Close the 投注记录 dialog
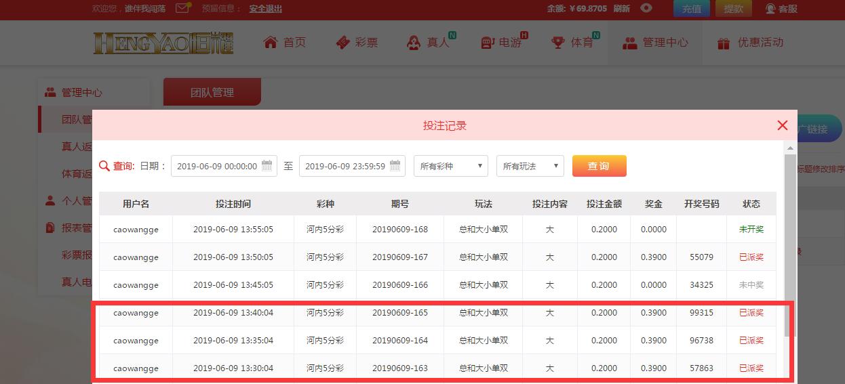Image resolution: width=845 pixels, height=384 pixels. coord(782,125)
